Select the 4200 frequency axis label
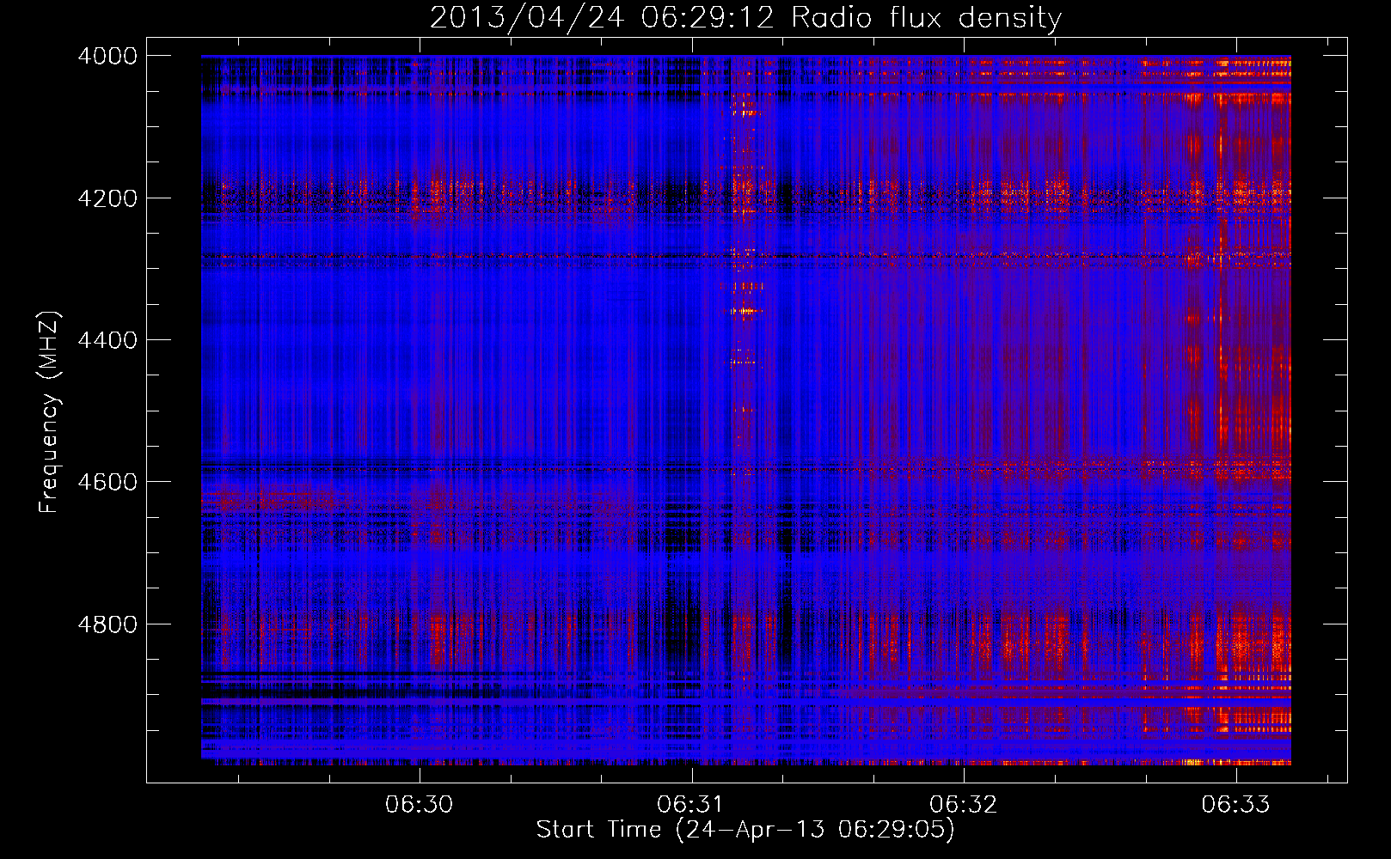The width and height of the screenshot is (1391, 859). [x=107, y=198]
